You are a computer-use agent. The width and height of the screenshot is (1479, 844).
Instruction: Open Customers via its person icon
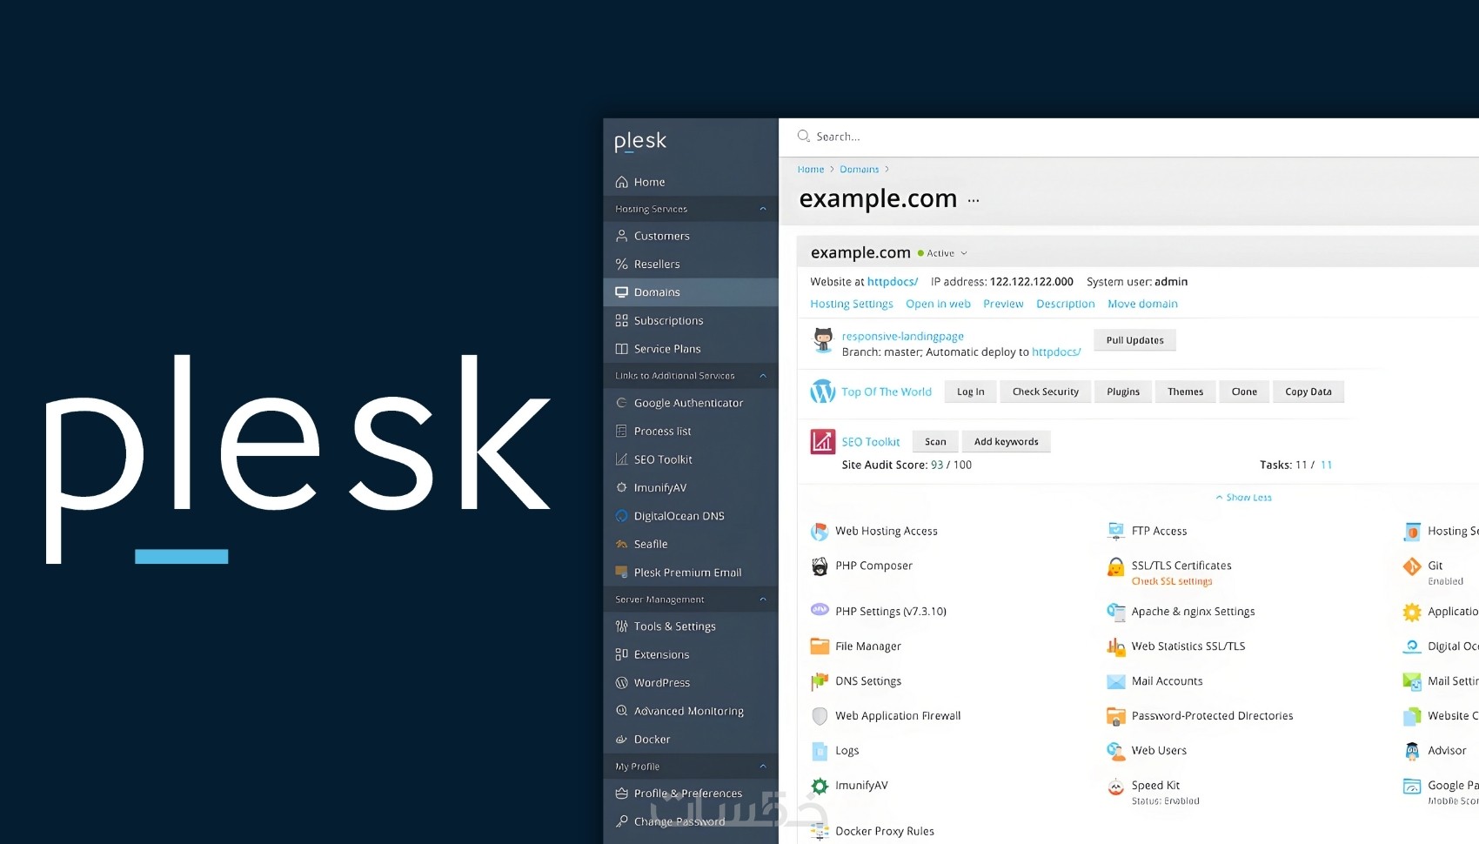point(621,236)
